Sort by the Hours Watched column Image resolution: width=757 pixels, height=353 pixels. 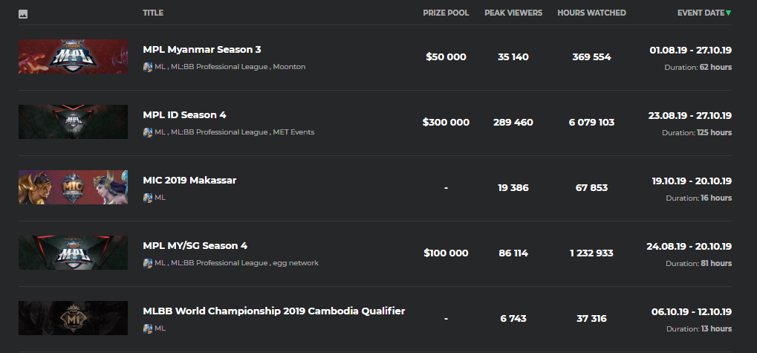coord(591,13)
